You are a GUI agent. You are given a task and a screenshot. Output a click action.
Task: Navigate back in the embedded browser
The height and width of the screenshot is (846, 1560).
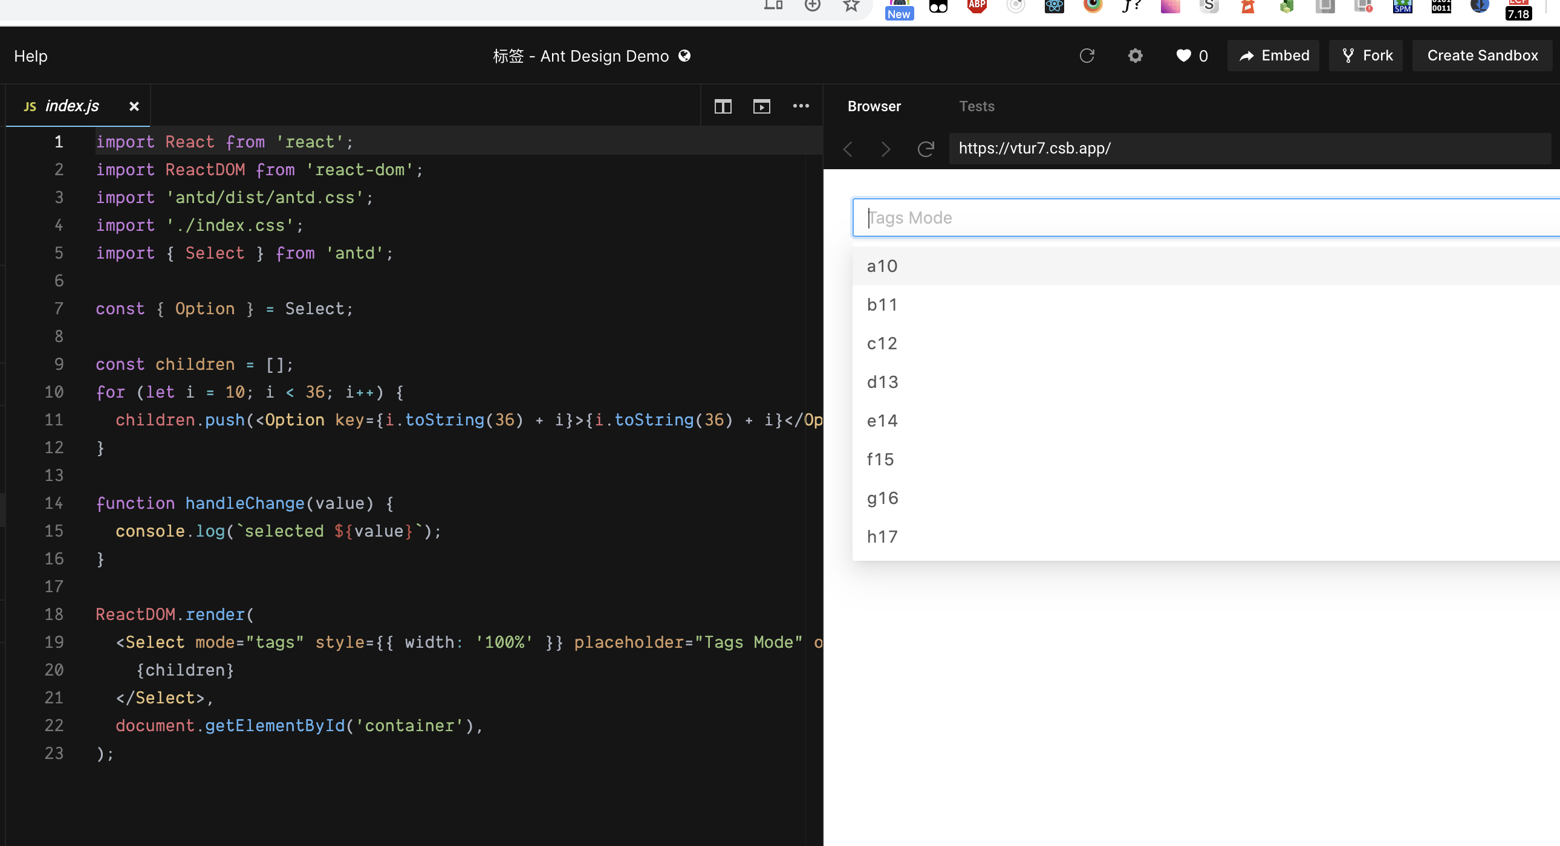tap(848, 149)
